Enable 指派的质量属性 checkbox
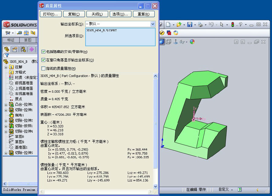The height and width of the screenshot is (196, 272). coord(44,69)
